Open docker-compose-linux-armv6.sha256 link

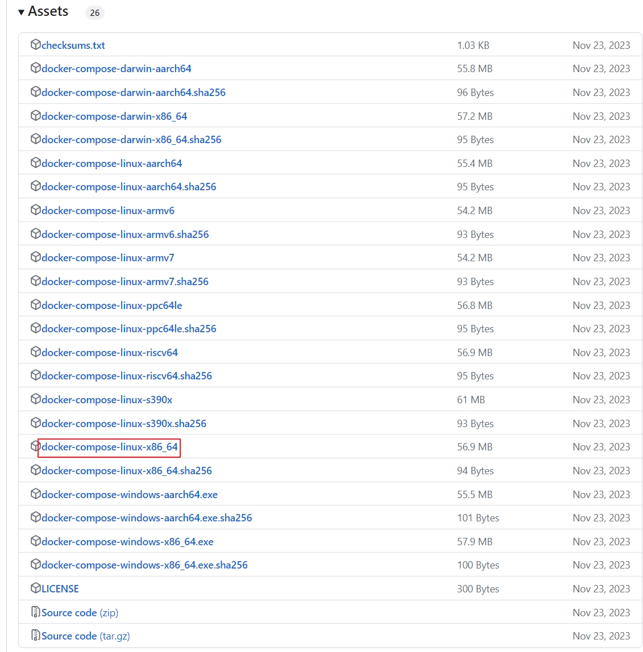click(125, 235)
